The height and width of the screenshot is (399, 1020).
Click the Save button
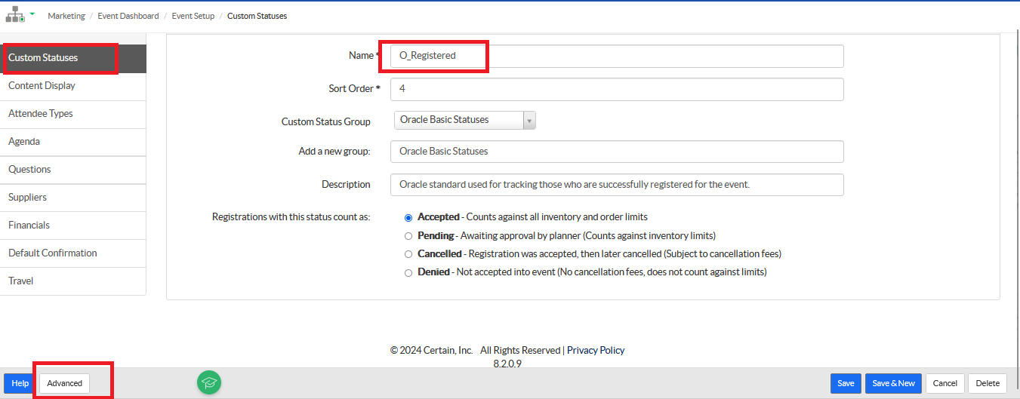point(846,383)
